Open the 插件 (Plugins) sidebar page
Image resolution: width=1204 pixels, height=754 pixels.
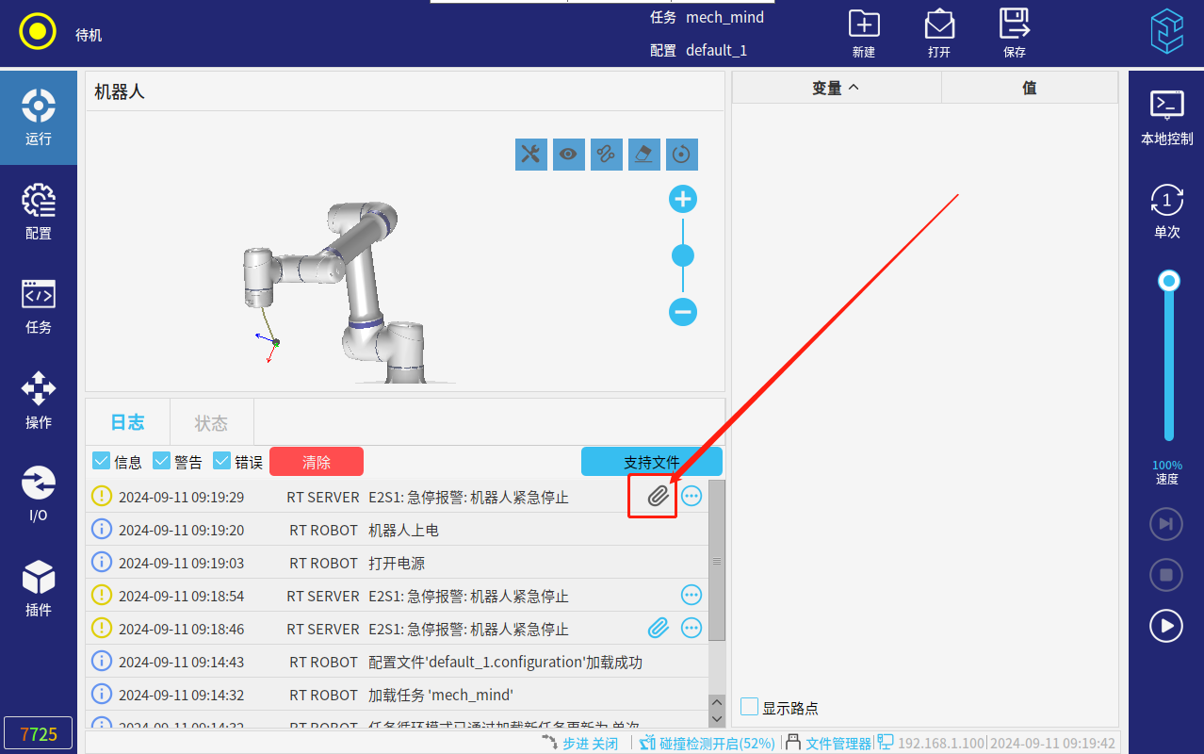point(39,589)
